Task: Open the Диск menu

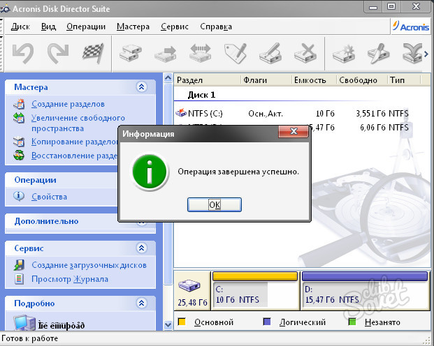Action: point(20,27)
